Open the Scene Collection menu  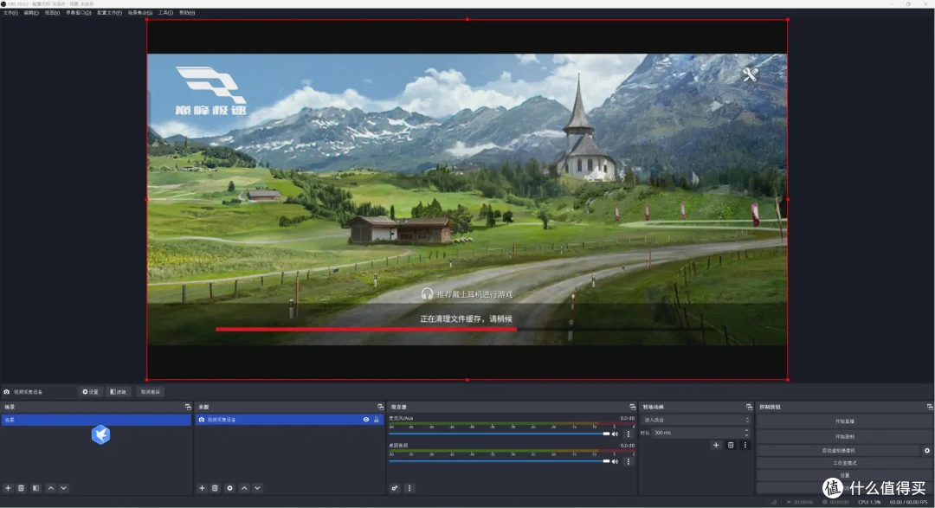[139, 12]
